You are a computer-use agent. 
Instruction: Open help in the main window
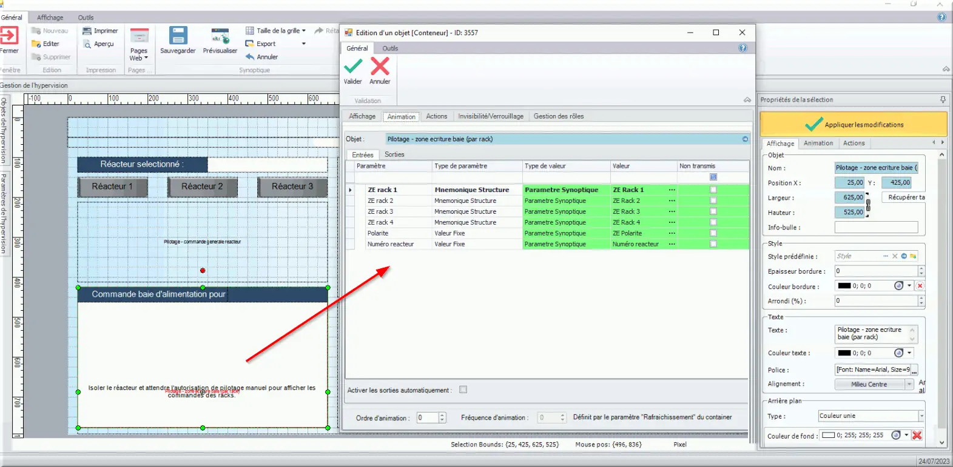point(941,17)
